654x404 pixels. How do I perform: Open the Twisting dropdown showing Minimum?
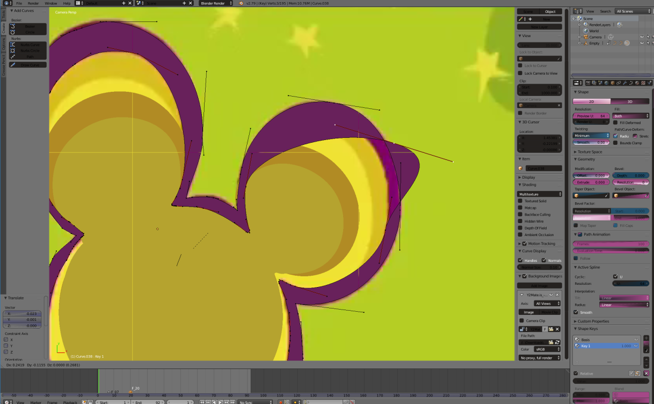592,135
